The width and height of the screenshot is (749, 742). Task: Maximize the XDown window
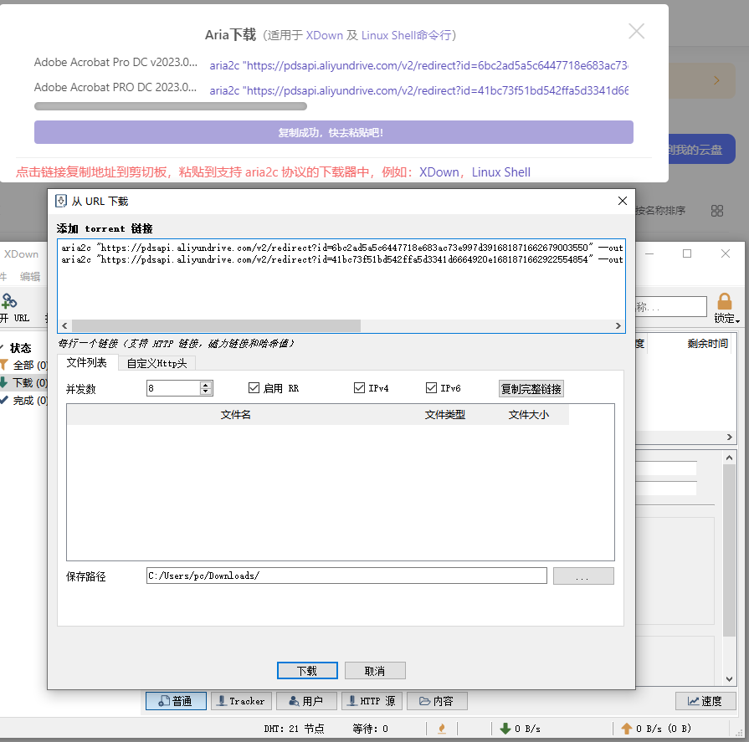pos(687,253)
